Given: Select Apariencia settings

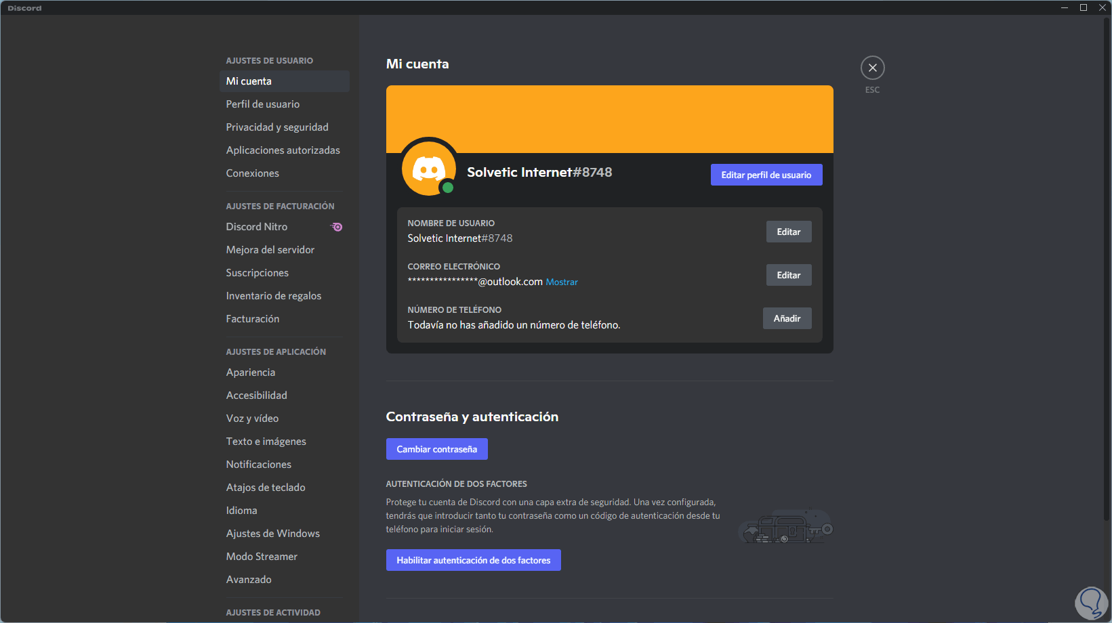Looking at the screenshot, I should pos(285,372).
